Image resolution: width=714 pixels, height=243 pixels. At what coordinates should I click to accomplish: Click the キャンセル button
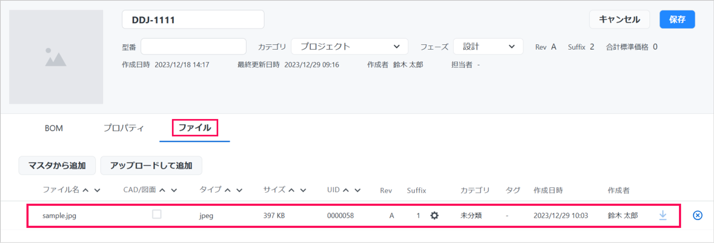(x=619, y=19)
